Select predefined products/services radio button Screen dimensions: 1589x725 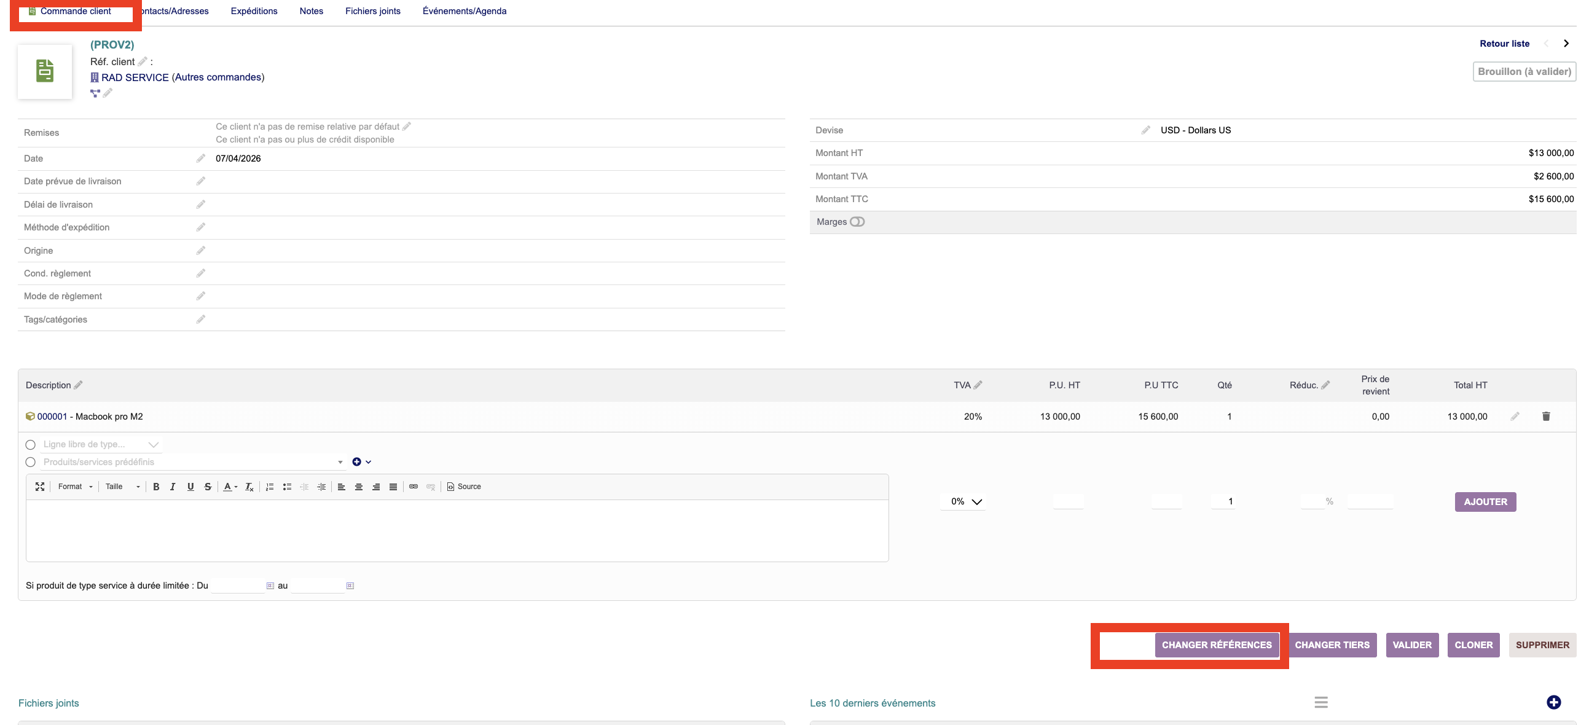[x=30, y=462]
